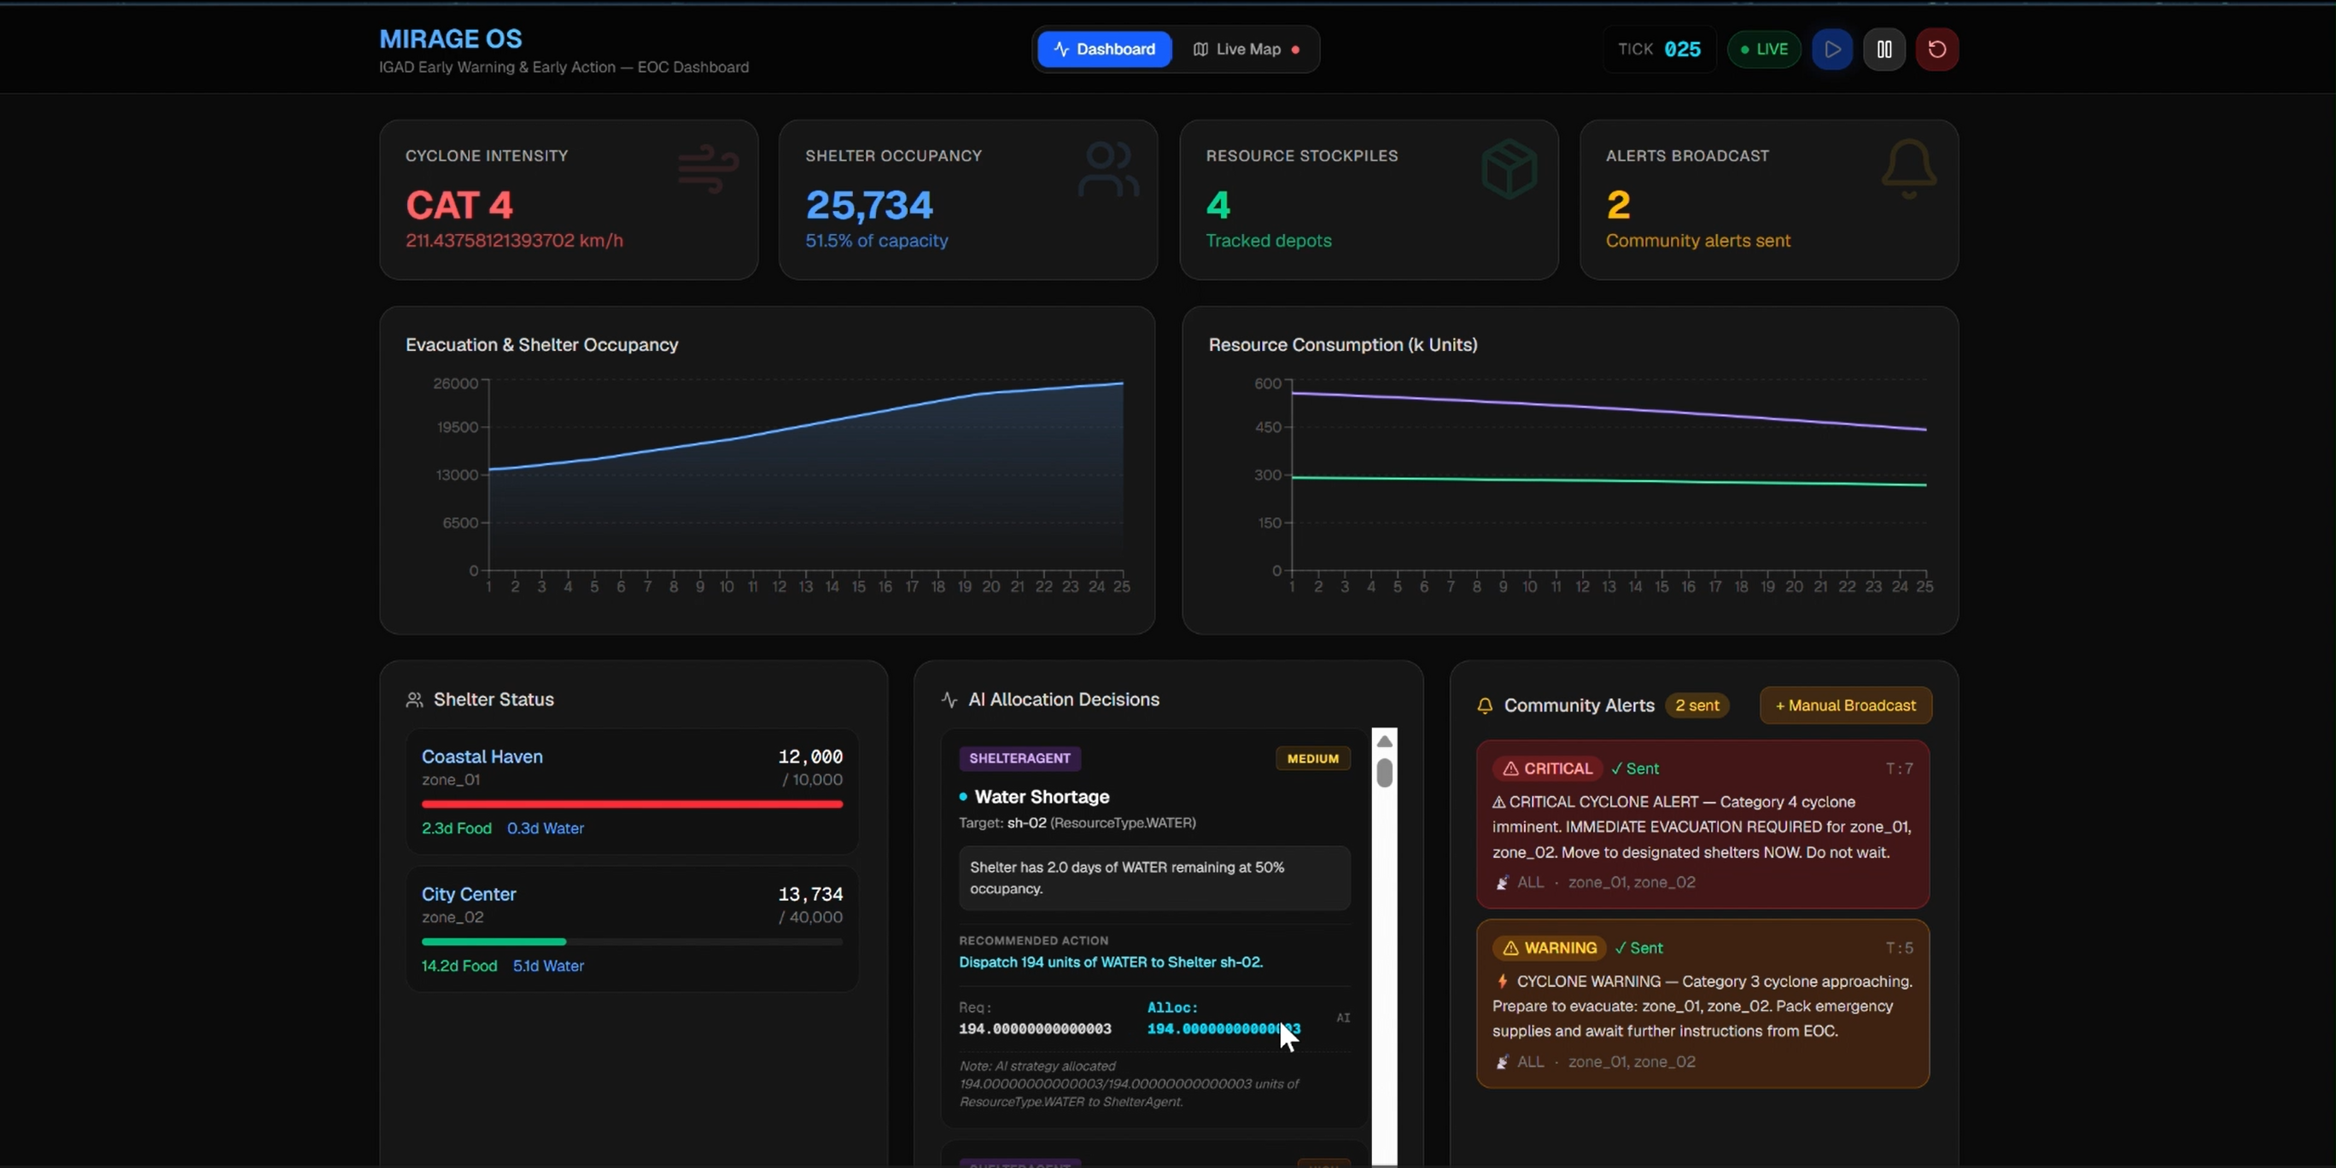Pause the simulation with the pause icon
2336x1168 pixels.
[1883, 49]
